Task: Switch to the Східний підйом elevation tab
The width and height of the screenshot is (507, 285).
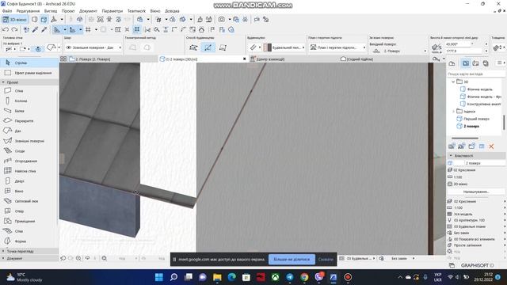Action: click(357, 59)
